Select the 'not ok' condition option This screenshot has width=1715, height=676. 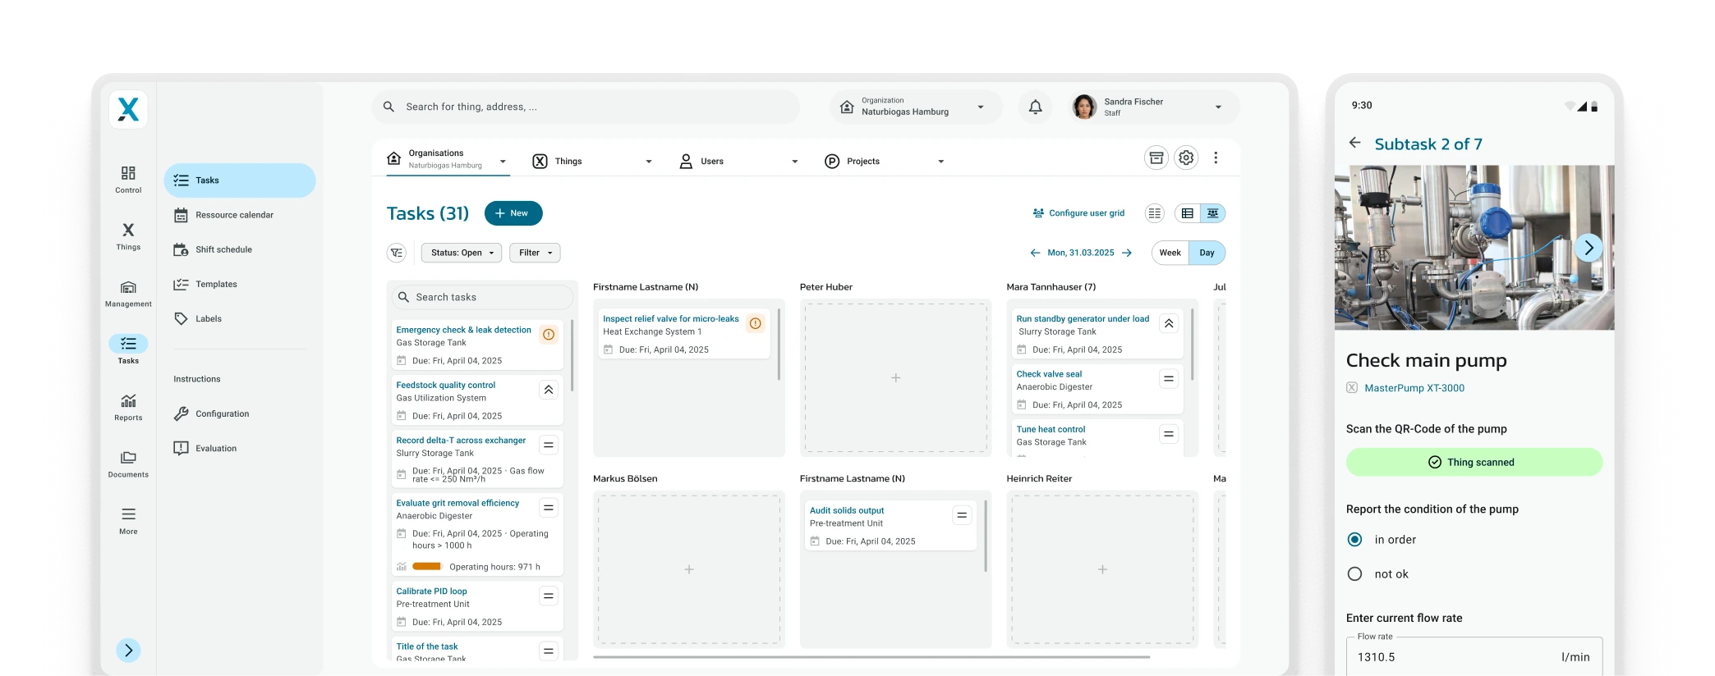pyautogui.click(x=1355, y=574)
